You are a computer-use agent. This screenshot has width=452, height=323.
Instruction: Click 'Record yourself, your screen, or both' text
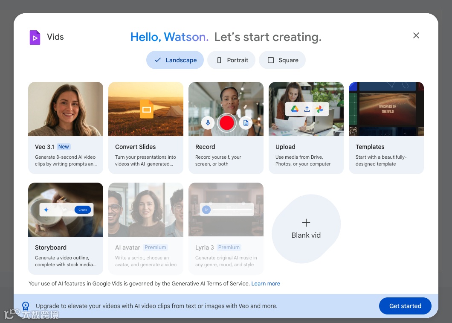click(218, 160)
